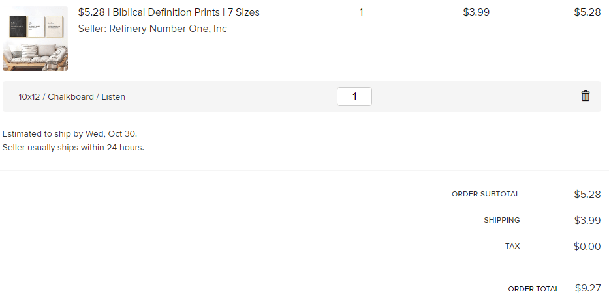
Task: Select the 10x12 / Chalkboard / Listen variant text
Action: click(x=72, y=97)
